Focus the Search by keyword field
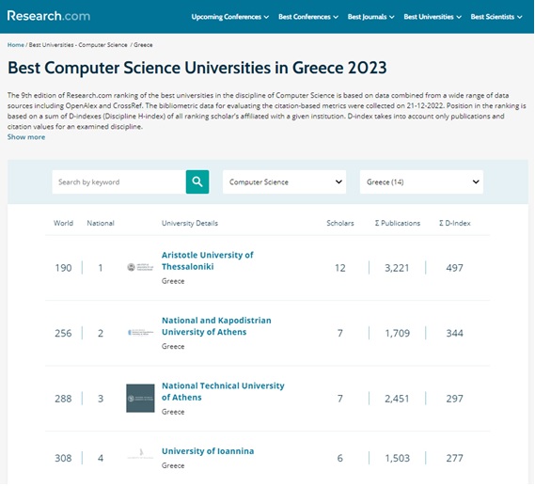Viewport: 535px width, 487px height. pos(119,181)
